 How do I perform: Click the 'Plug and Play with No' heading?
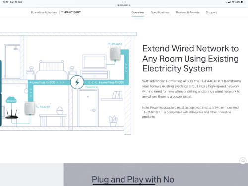pos(133,180)
